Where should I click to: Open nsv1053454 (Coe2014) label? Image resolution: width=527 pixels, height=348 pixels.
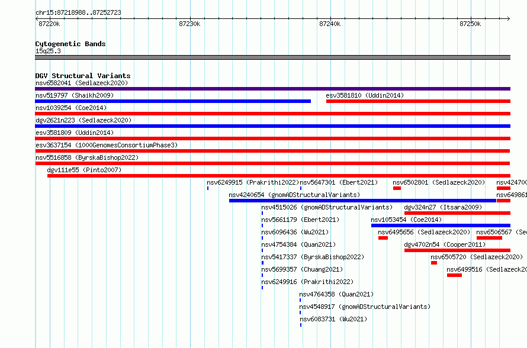406,220
